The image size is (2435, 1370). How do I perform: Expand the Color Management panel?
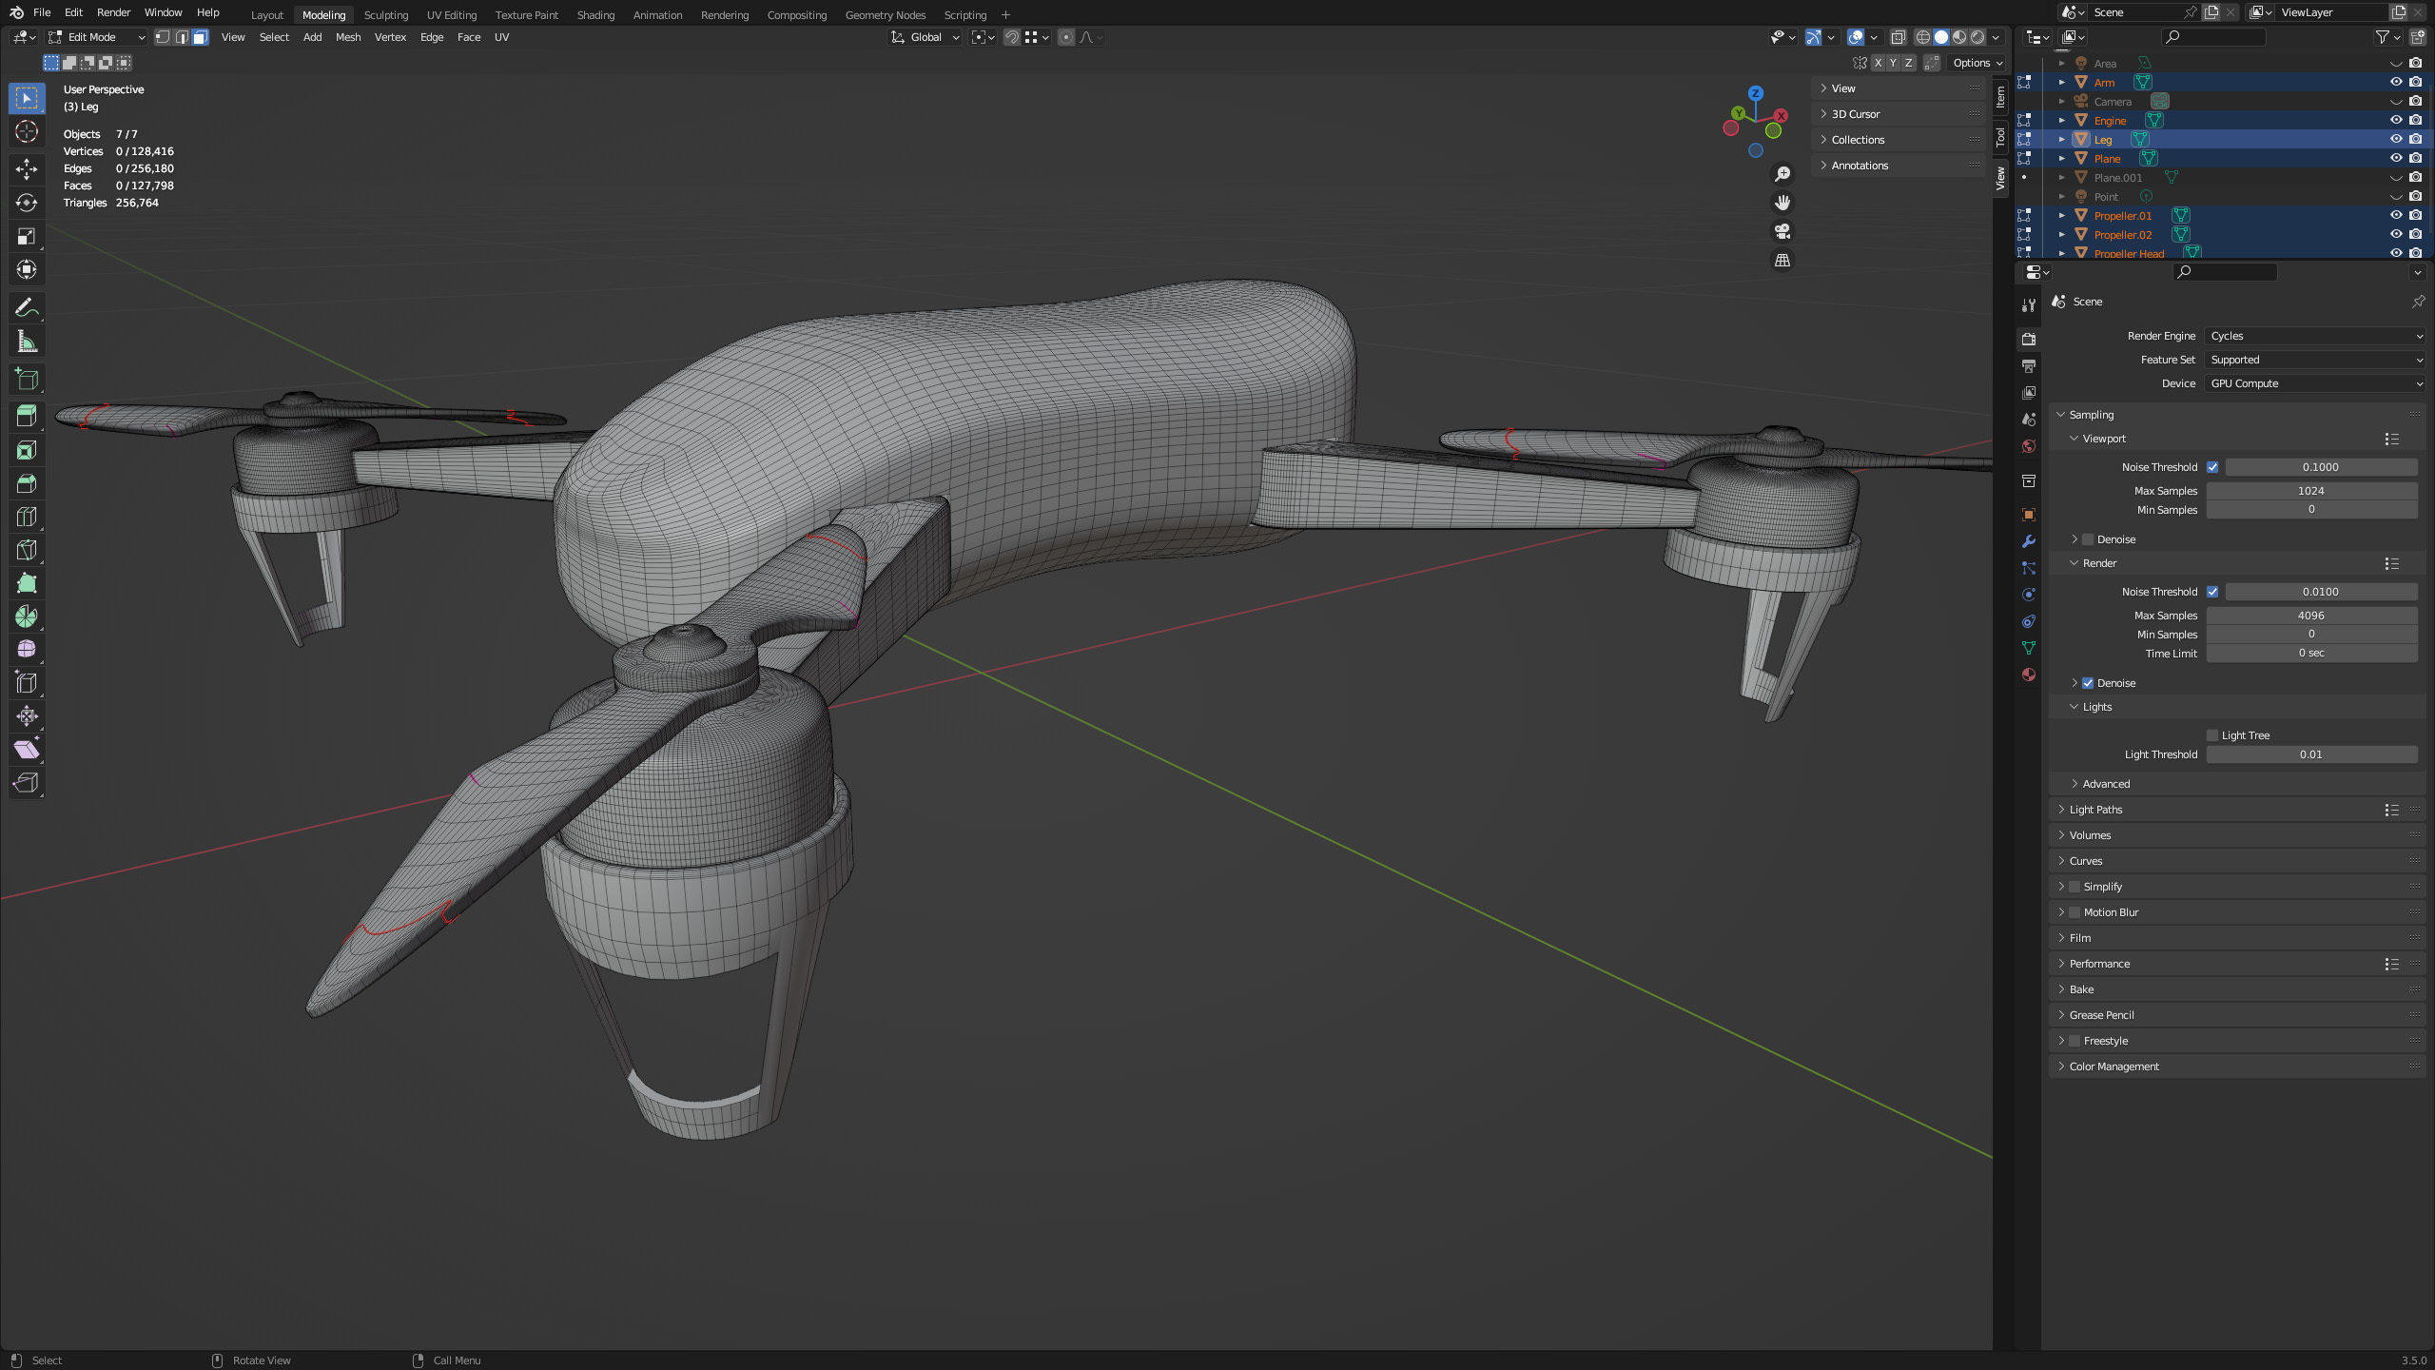(x=2114, y=1067)
